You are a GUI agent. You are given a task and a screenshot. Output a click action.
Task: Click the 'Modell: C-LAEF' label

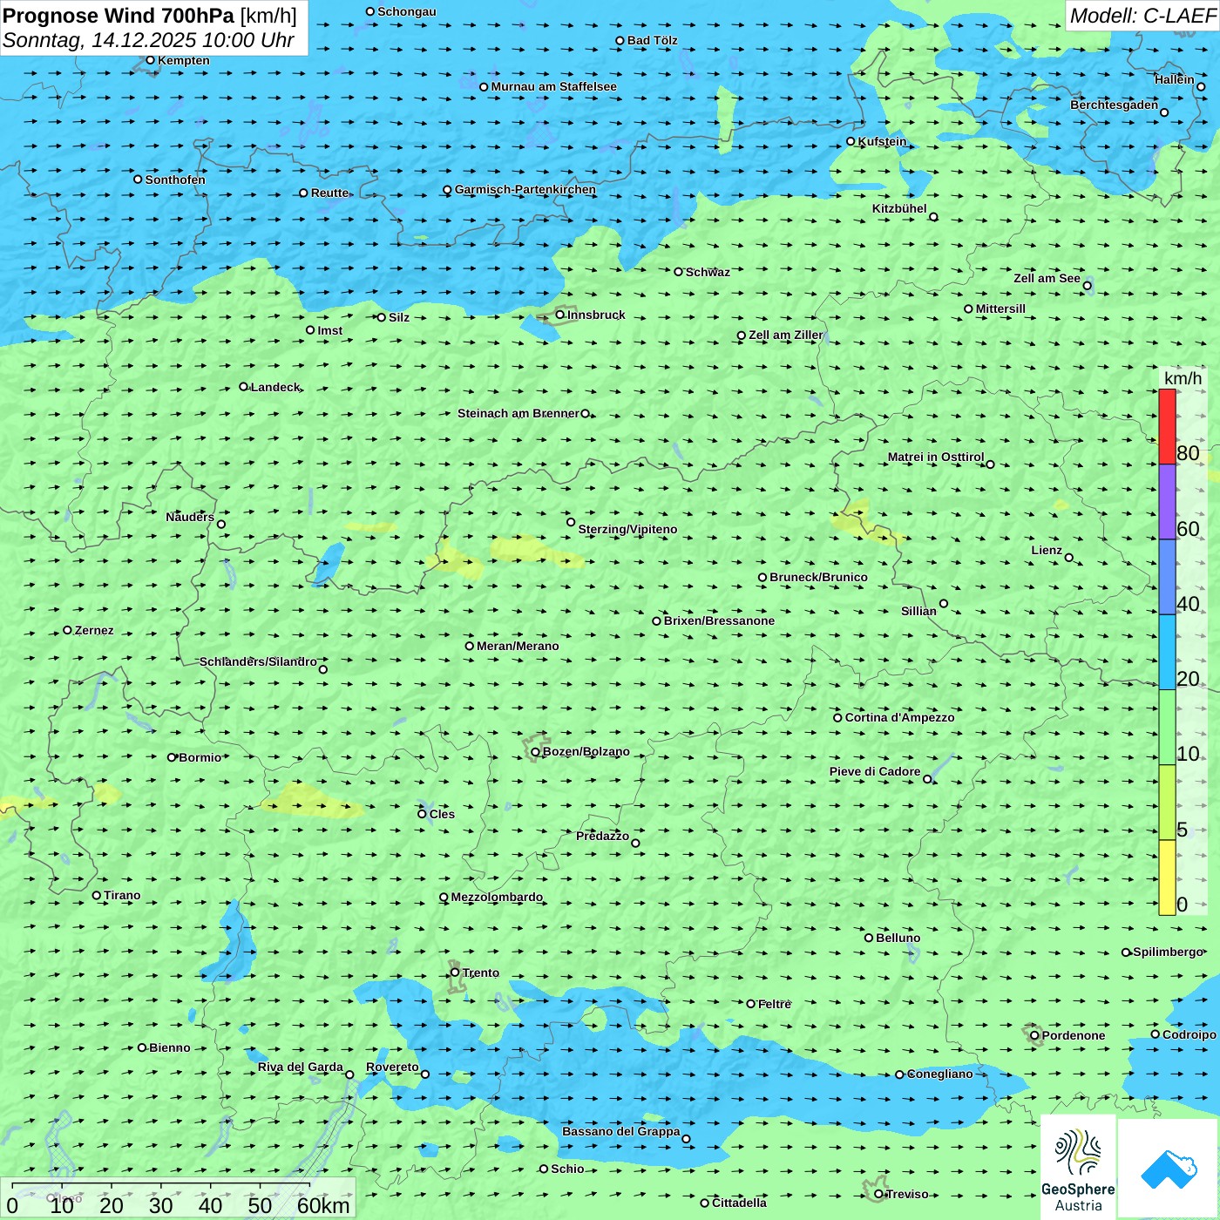[1142, 16]
